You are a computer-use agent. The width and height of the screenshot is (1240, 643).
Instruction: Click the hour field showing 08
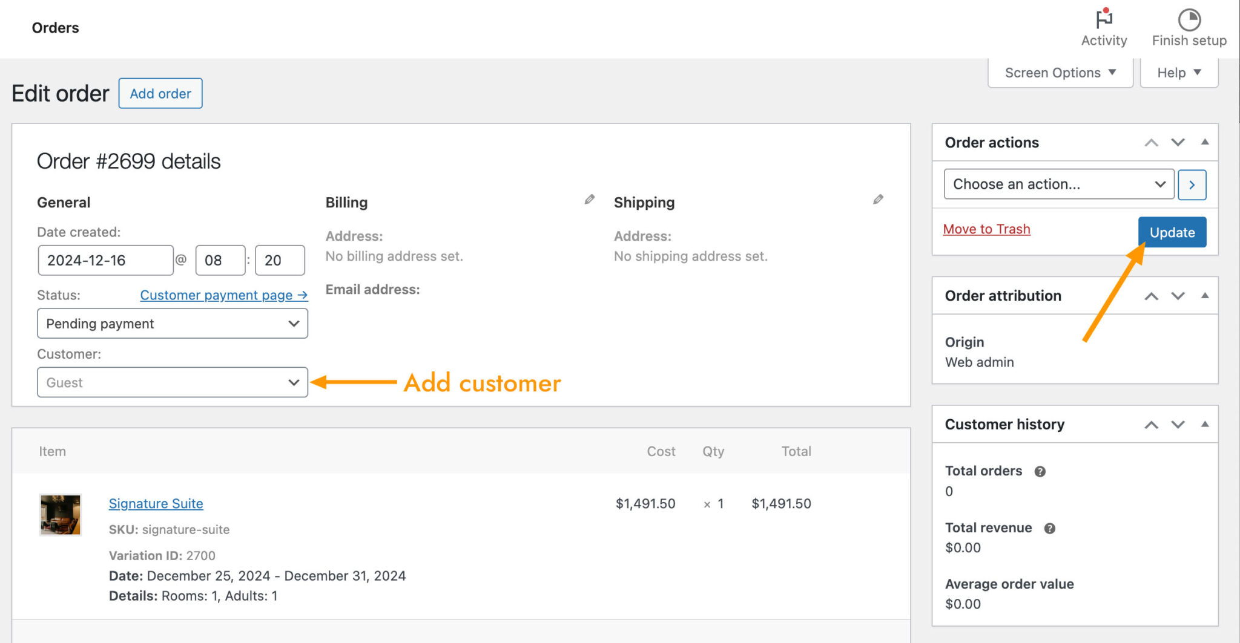point(220,260)
